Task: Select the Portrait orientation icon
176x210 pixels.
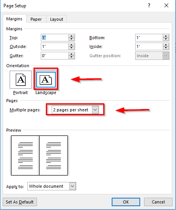Action: [20, 80]
